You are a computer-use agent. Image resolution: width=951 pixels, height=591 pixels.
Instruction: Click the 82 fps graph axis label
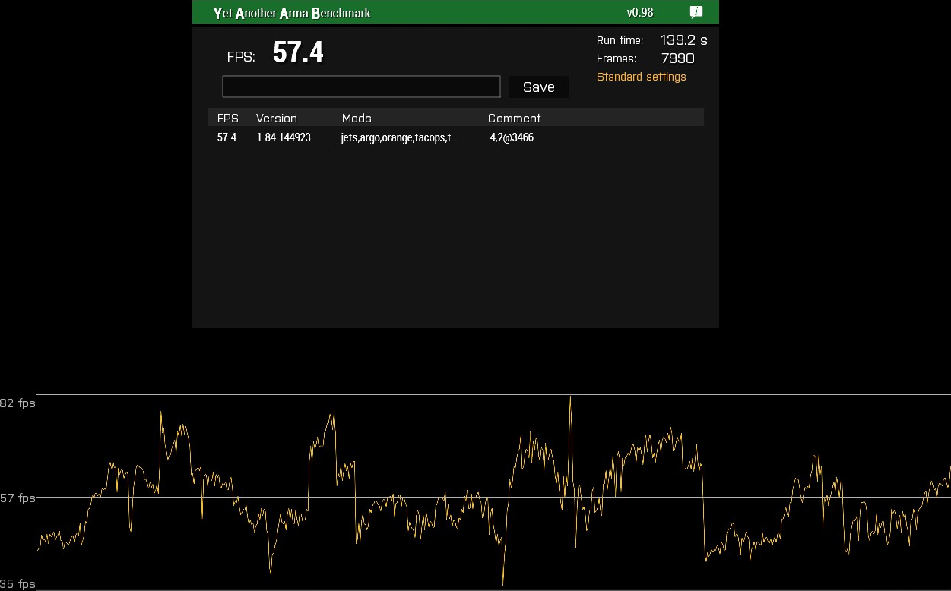pyautogui.click(x=17, y=403)
